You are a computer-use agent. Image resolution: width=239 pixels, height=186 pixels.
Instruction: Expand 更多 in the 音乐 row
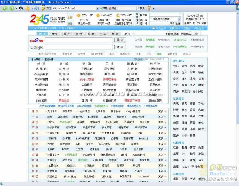point(162,111)
